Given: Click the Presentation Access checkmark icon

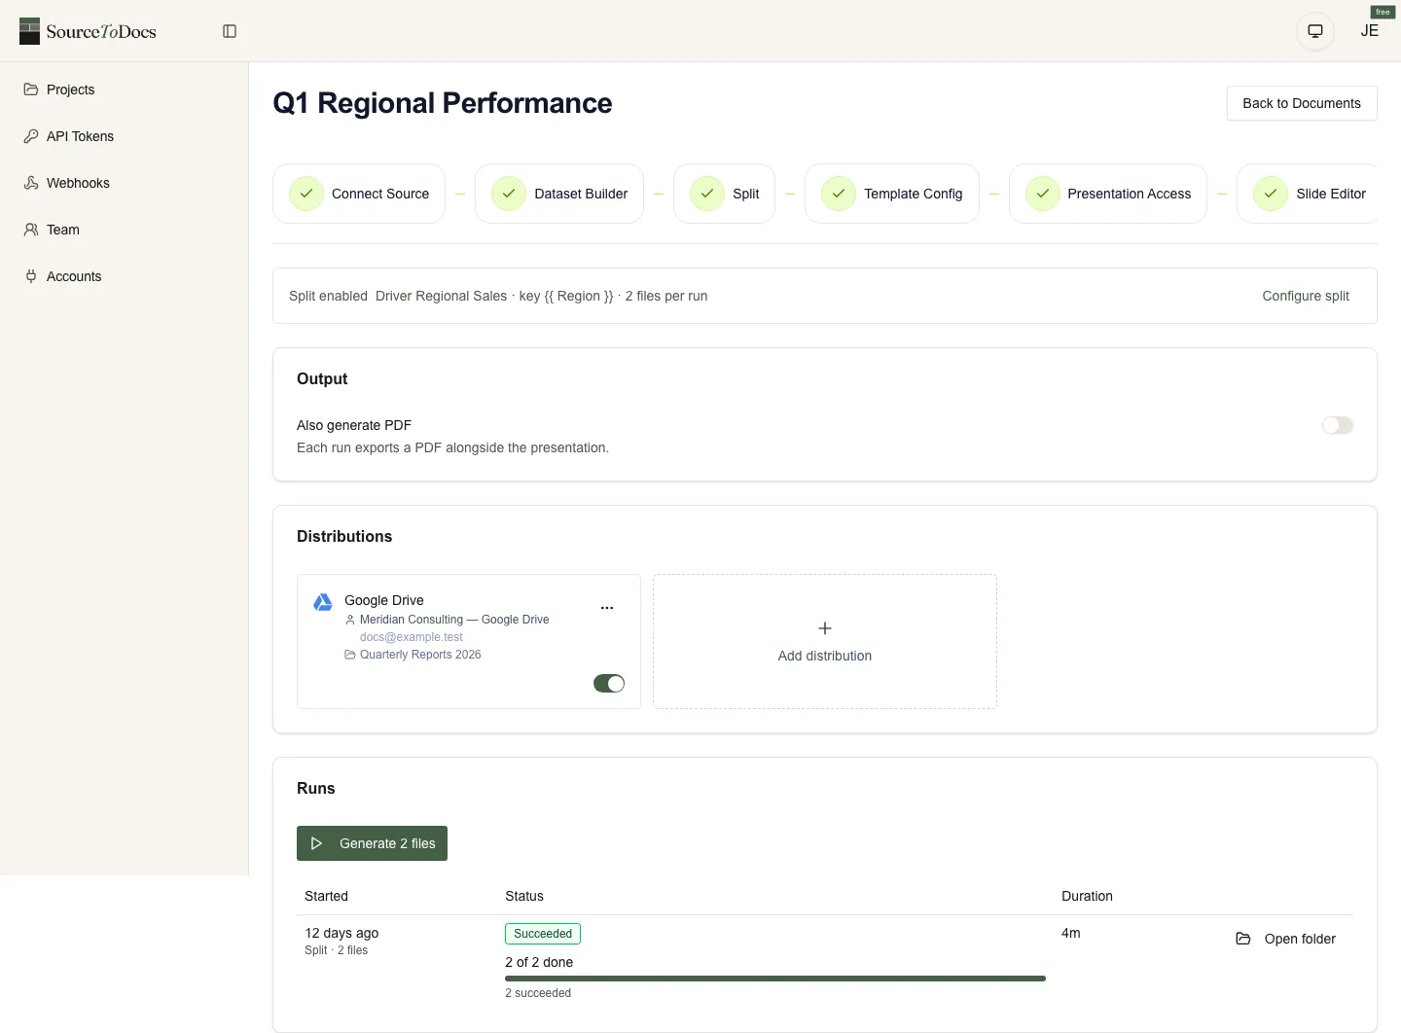Looking at the screenshot, I should (x=1042, y=194).
